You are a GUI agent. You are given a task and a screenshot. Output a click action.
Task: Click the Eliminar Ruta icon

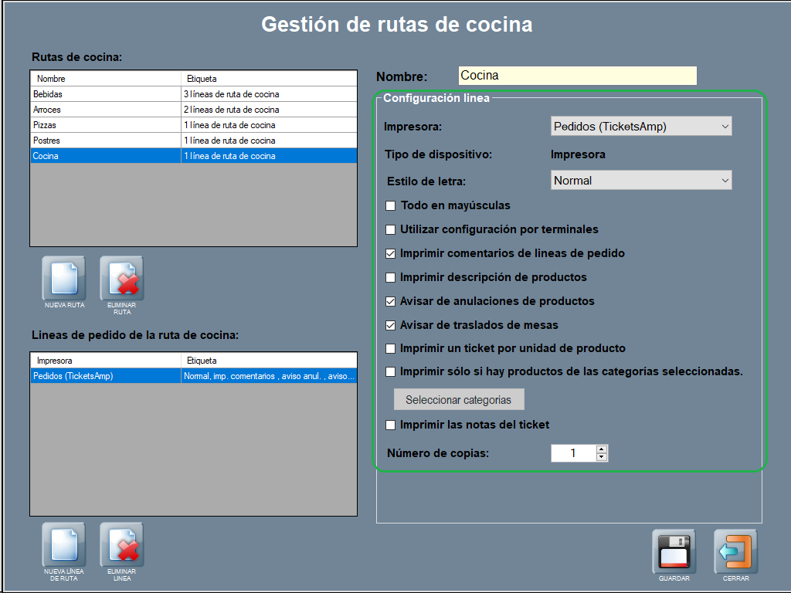tap(121, 278)
